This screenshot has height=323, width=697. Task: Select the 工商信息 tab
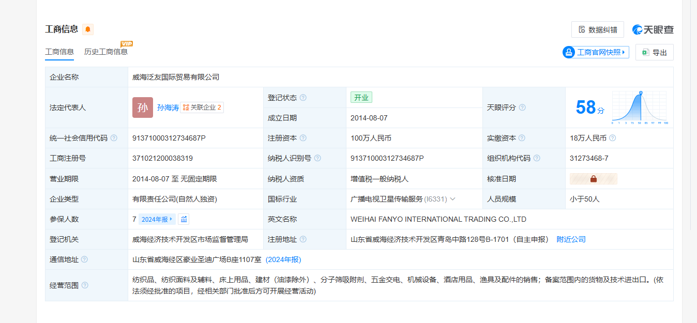point(59,52)
